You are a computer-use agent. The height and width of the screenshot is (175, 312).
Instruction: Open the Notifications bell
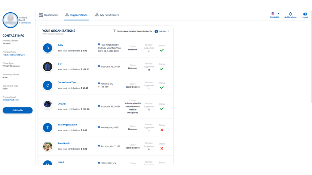click(290, 14)
